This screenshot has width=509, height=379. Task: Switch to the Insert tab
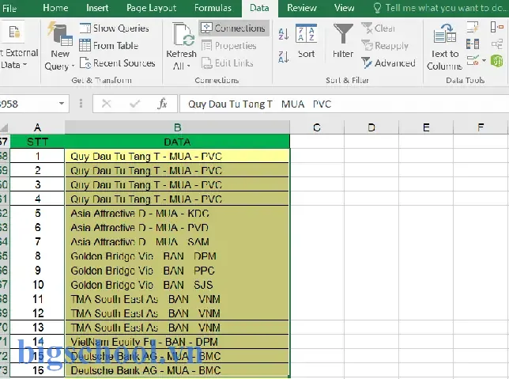[x=97, y=8]
